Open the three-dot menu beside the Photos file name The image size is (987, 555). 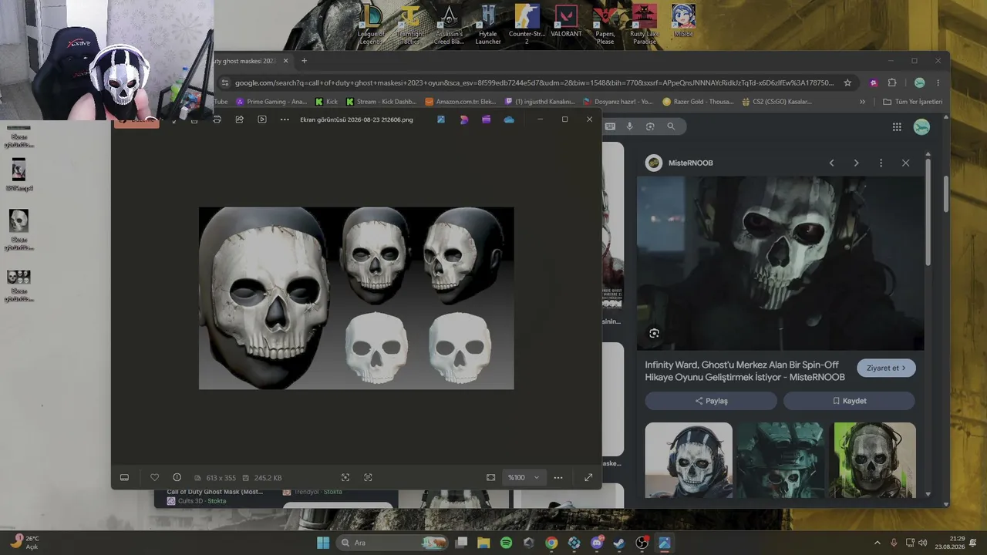(285, 119)
